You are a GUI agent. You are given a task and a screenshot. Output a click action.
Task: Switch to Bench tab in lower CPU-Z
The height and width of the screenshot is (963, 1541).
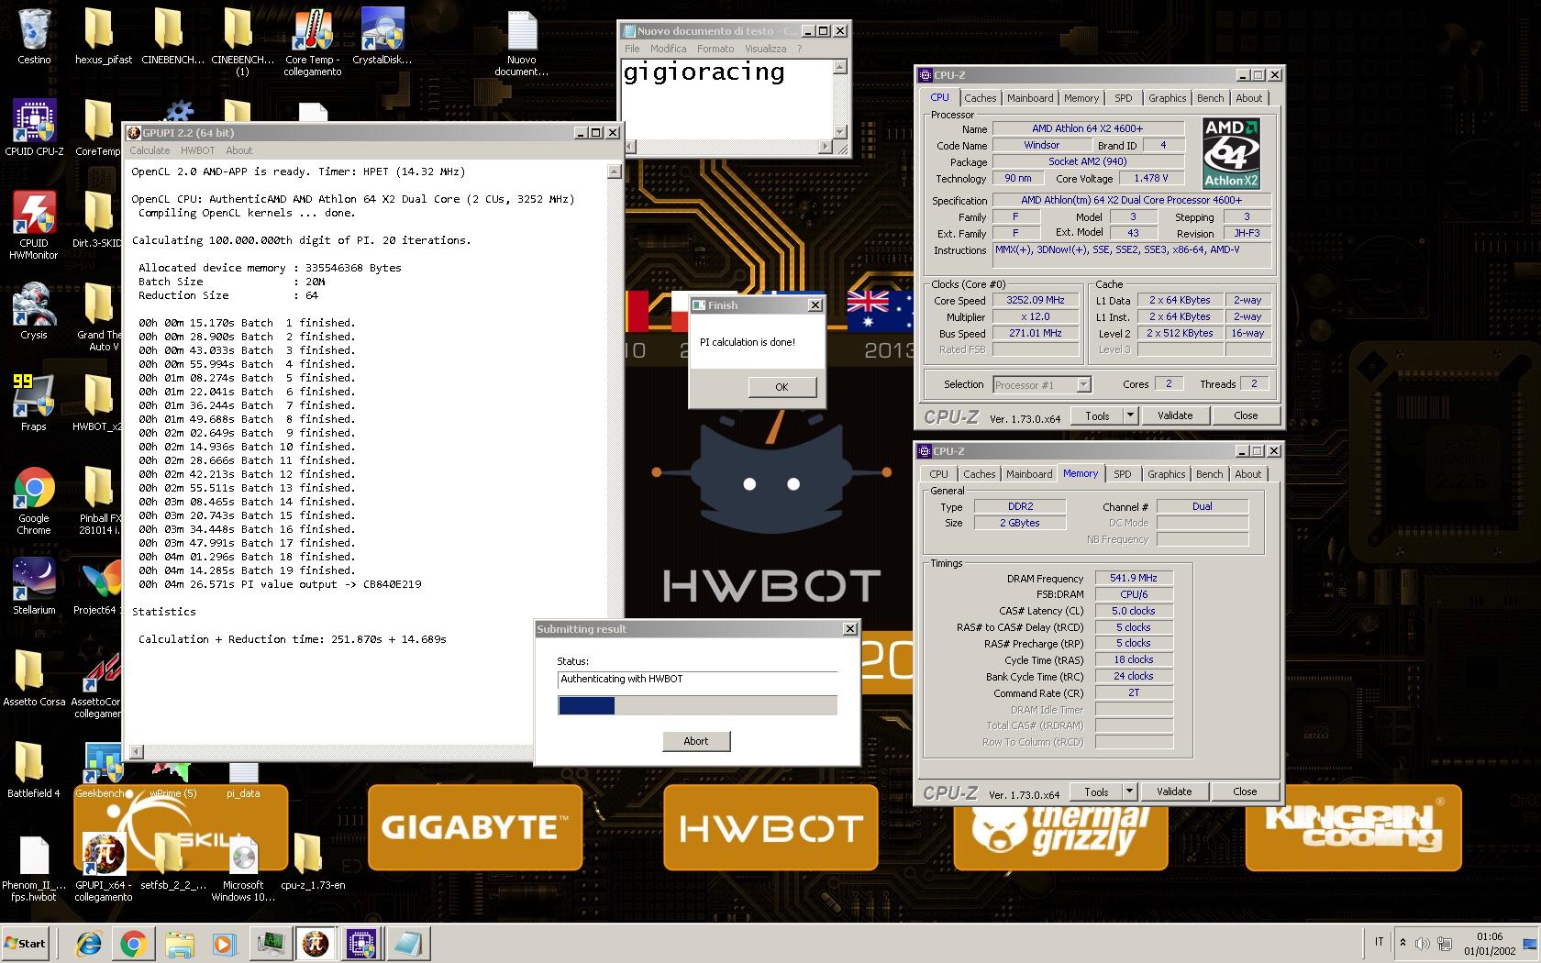[x=1209, y=474]
